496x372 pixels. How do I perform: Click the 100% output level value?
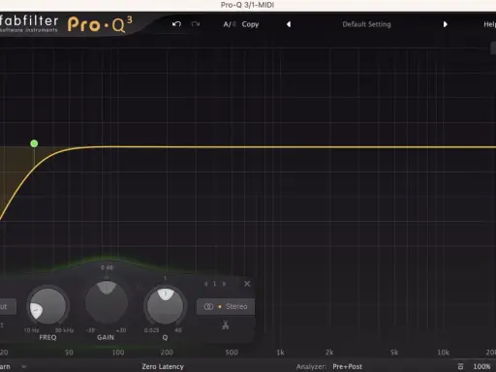tap(481, 366)
